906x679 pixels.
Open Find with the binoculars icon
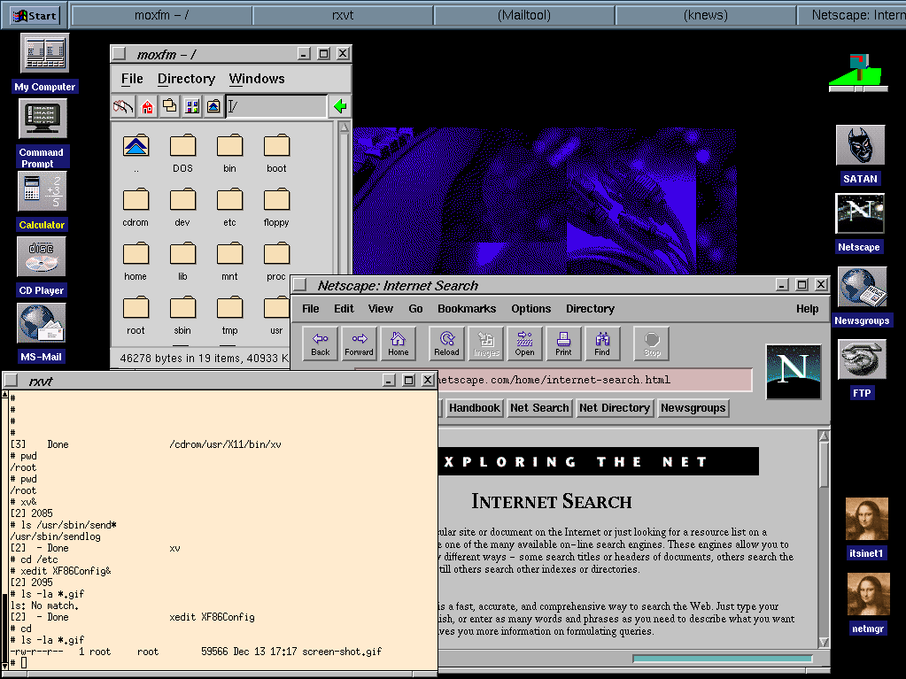click(602, 343)
